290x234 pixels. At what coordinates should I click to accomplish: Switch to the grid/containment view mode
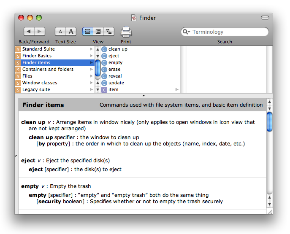click(98, 32)
